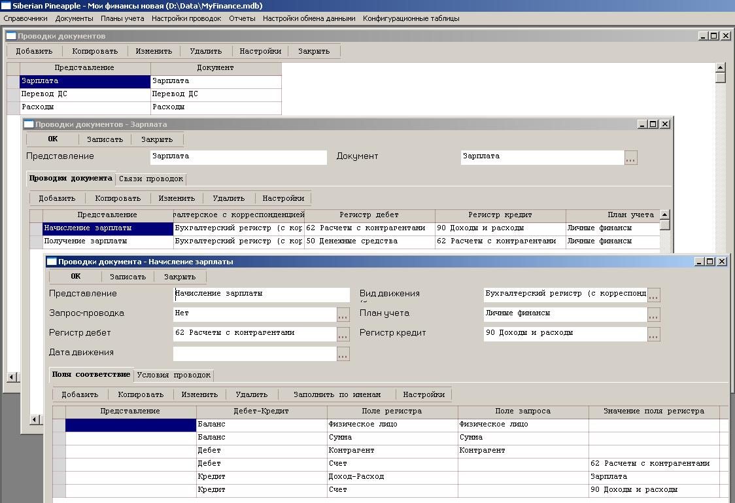Click the Дебет-Кредит column header
Screen dimensions: 735x503
(261, 411)
